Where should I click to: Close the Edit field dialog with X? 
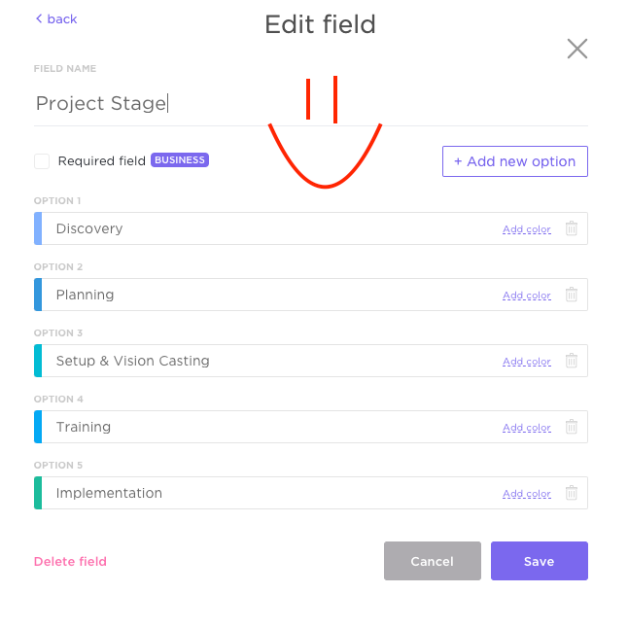click(x=577, y=49)
